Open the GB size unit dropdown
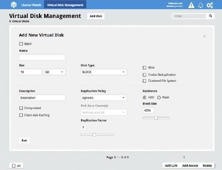Screen dimensions: 222x170 click(55, 72)
